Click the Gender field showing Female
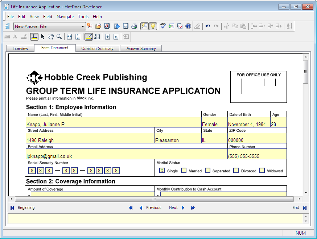The width and height of the screenshot is (317, 239). pos(214,122)
